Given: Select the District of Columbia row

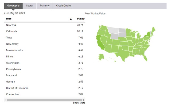Looking at the screenshot, I should (45, 88).
